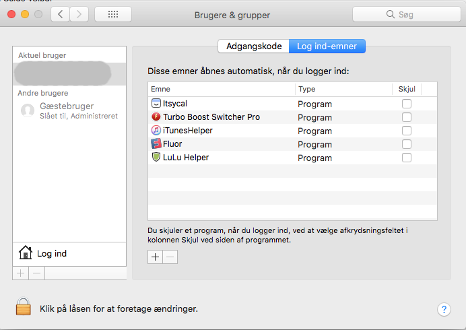Image resolution: width=466 pixels, height=330 pixels.
Task: Select the Fluor name
Action: pyautogui.click(x=172, y=144)
